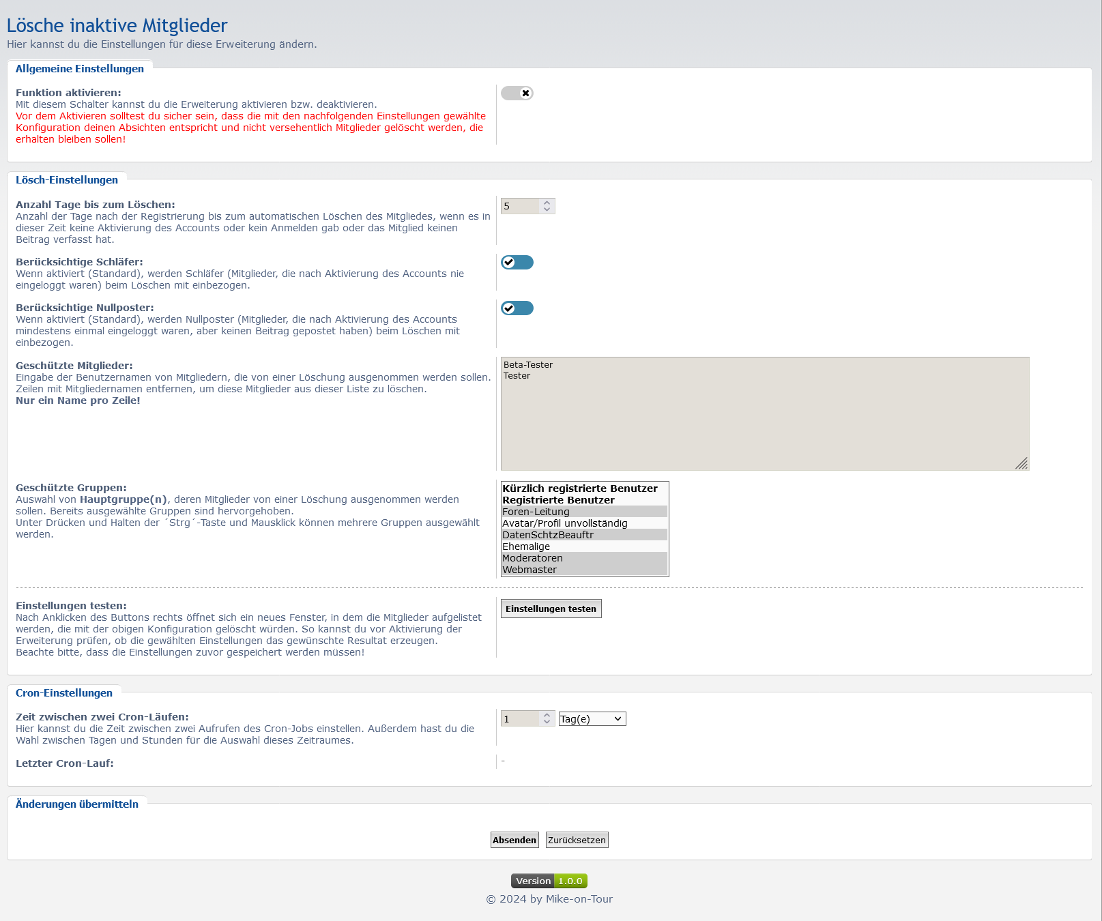Submit changes with the 'Absenden' button

click(514, 840)
